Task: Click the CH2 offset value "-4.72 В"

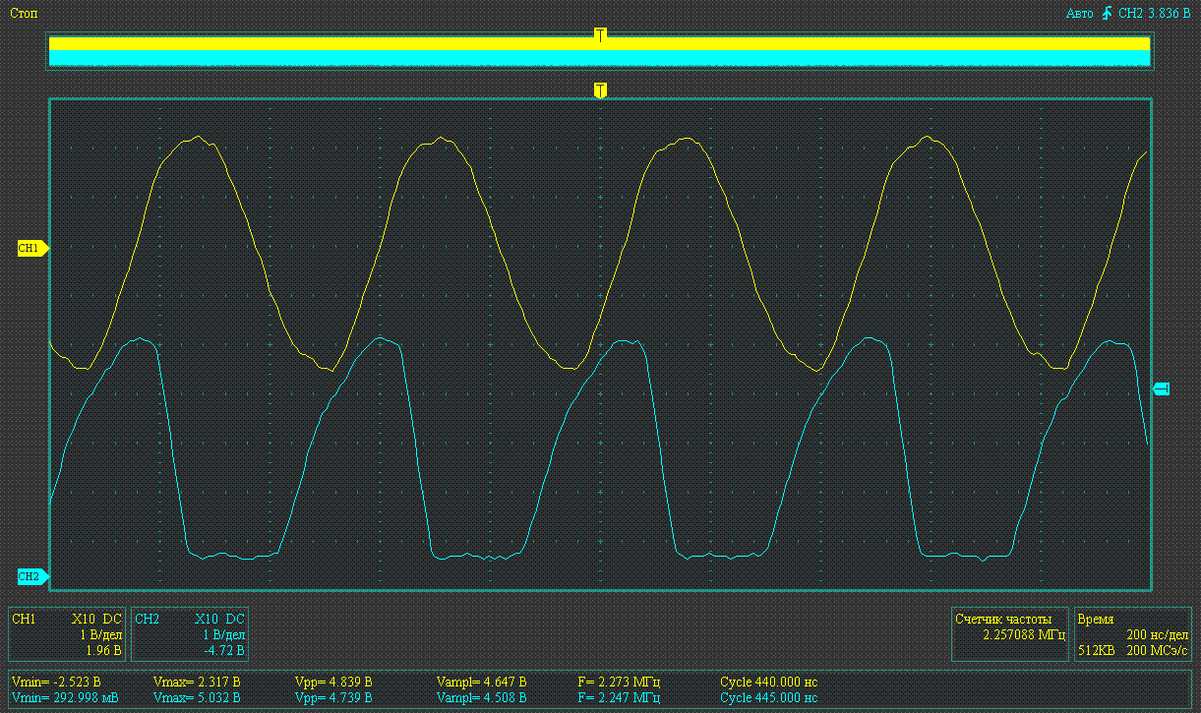Action: point(223,650)
